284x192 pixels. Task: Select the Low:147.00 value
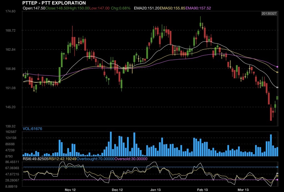(99, 8)
